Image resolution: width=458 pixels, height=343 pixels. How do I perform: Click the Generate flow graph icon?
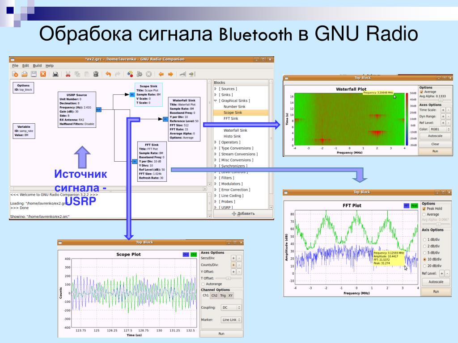[x=130, y=74]
